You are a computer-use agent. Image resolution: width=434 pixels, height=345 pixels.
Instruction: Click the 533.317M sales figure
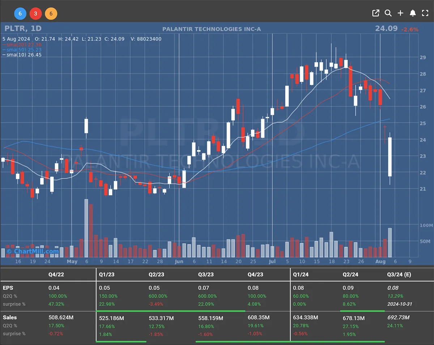point(161,318)
